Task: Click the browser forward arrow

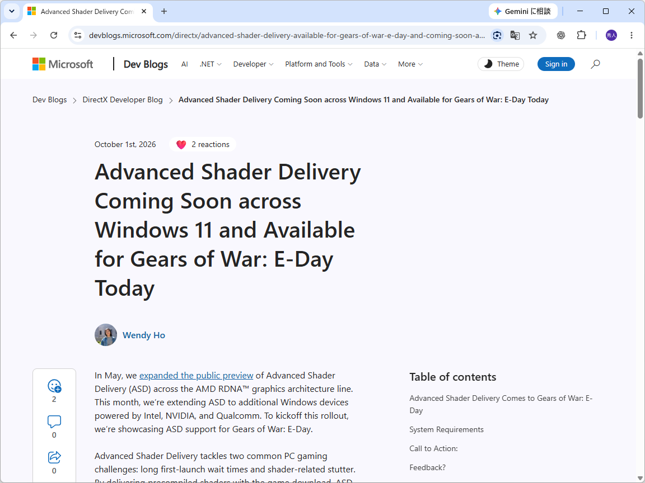Action: point(34,35)
